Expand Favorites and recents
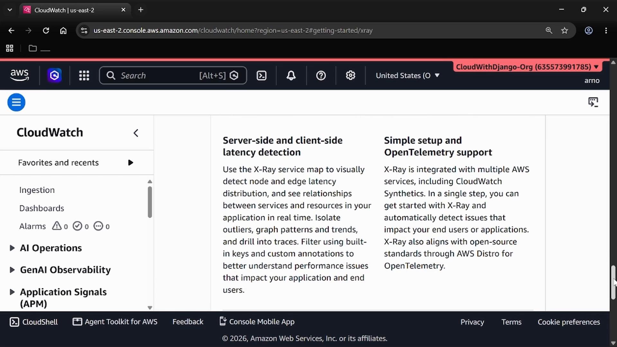Image resolution: width=617 pixels, height=347 pixels. 130,163
